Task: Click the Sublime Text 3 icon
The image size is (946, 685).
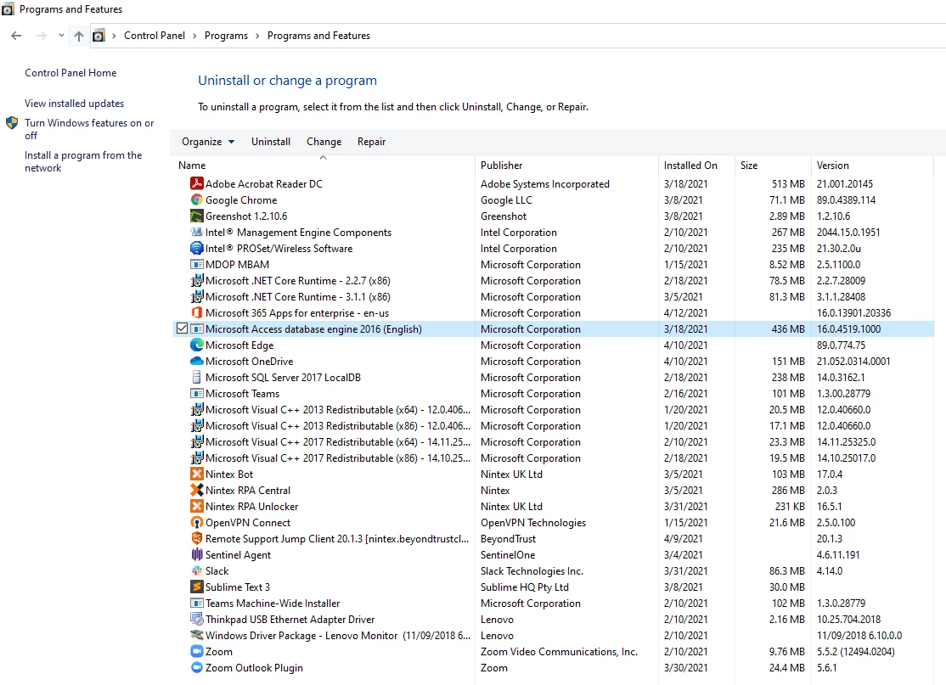Action: pyautogui.click(x=197, y=587)
